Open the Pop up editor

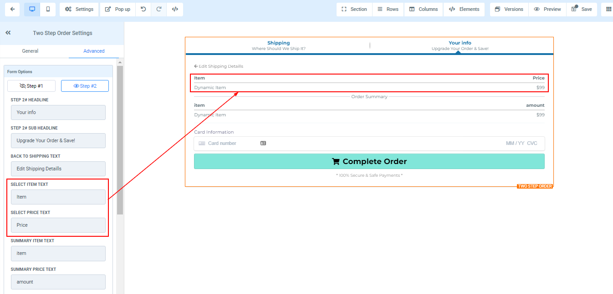coord(117,9)
